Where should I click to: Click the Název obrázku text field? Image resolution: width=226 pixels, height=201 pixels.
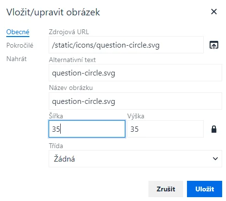135,101
